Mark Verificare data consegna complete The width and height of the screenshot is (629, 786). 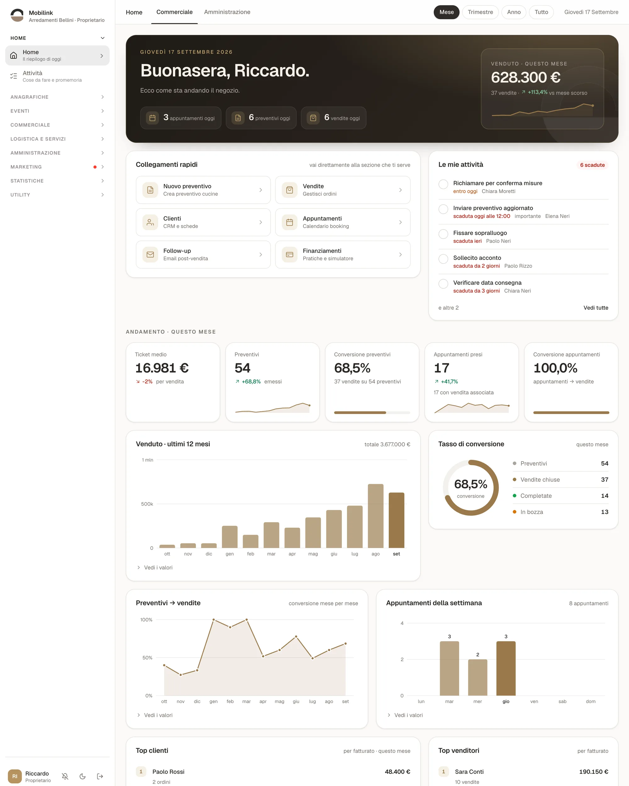(x=443, y=284)
